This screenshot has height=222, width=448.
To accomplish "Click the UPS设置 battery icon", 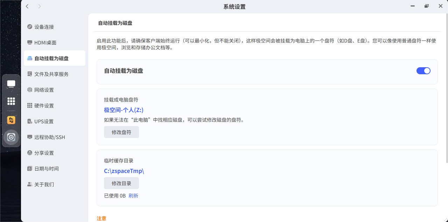I will 30,122.
